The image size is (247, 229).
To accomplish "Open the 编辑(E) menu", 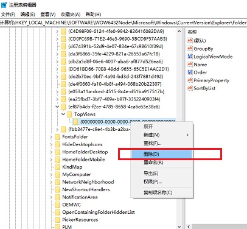I will coord(28,15).
